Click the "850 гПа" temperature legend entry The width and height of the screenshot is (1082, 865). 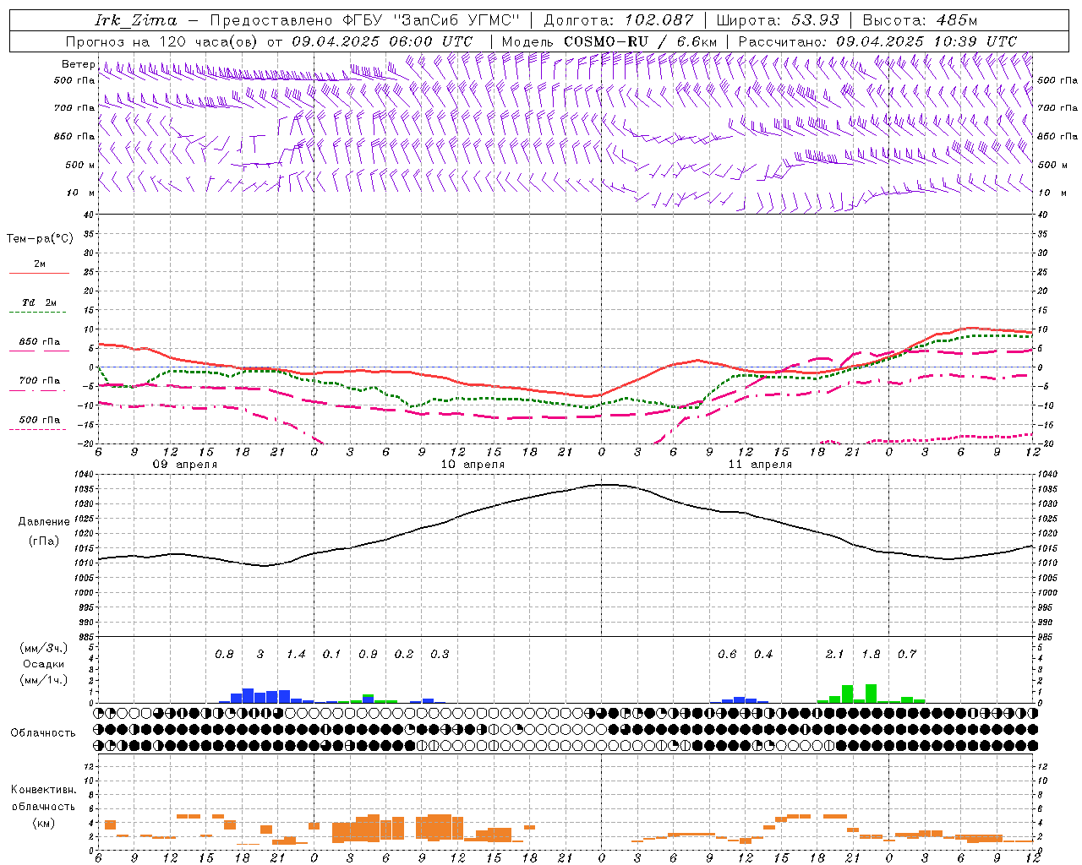40,342
